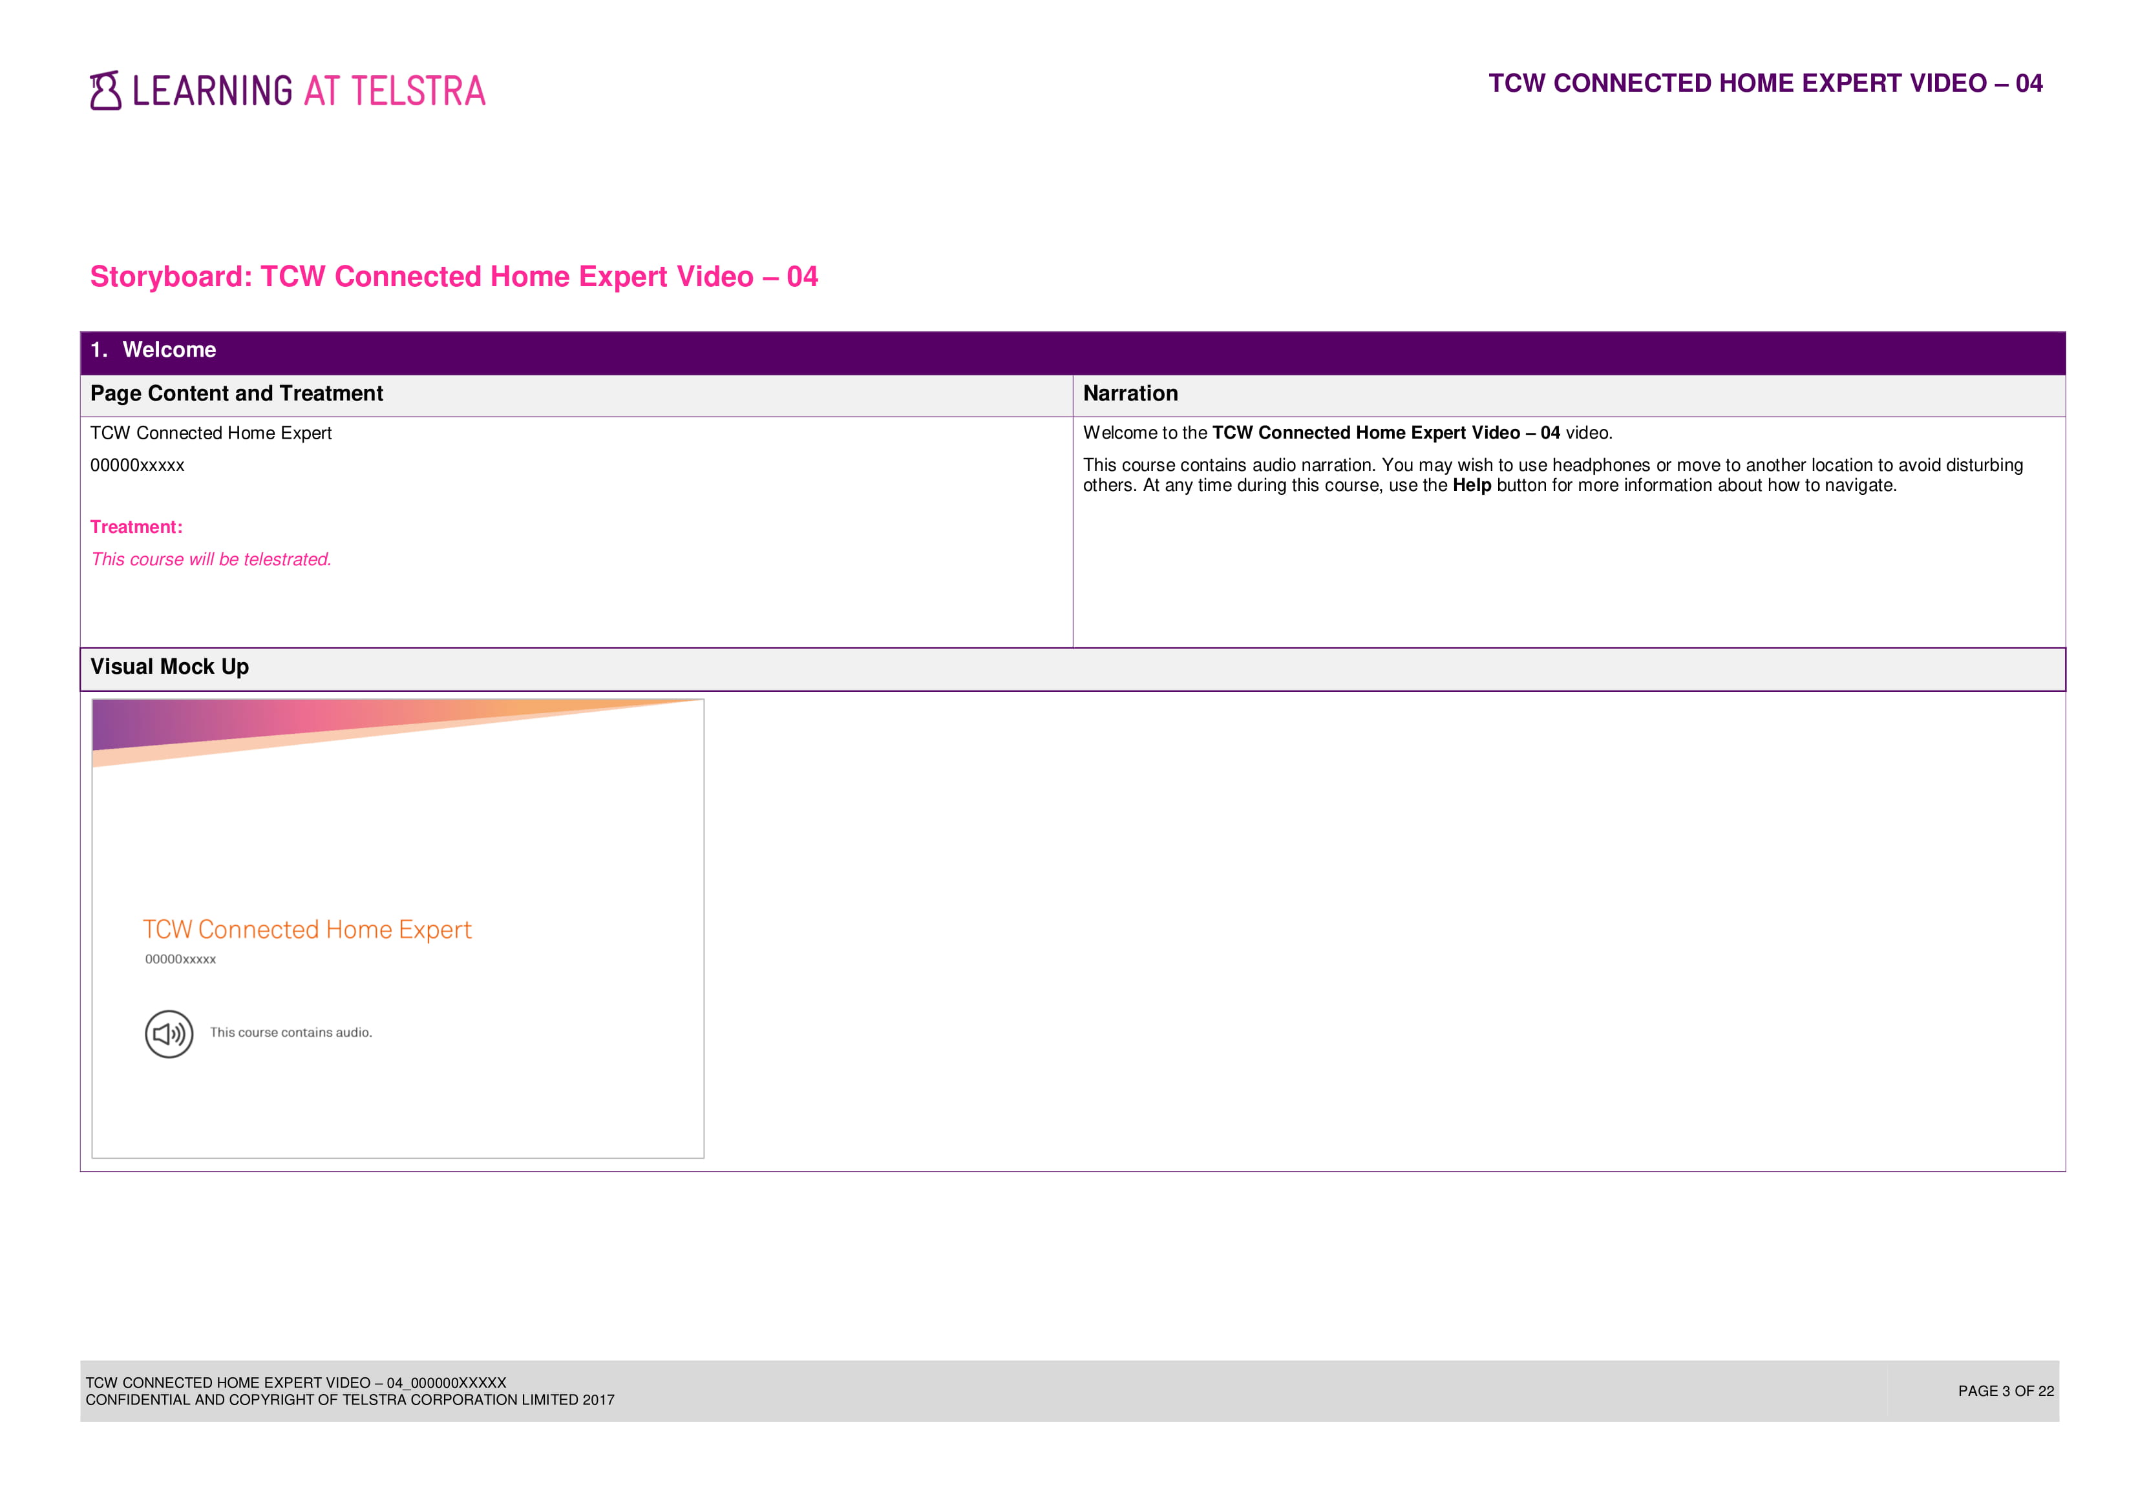Click the 'TCW CONNECTED HOME EXPERT VIDEO – 04' header

pos(1764,84)
